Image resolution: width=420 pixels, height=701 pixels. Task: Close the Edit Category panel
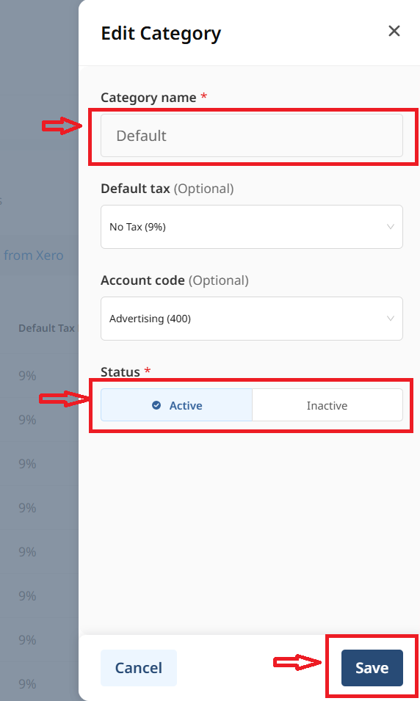pyautogui.click(x=394, y=31)
